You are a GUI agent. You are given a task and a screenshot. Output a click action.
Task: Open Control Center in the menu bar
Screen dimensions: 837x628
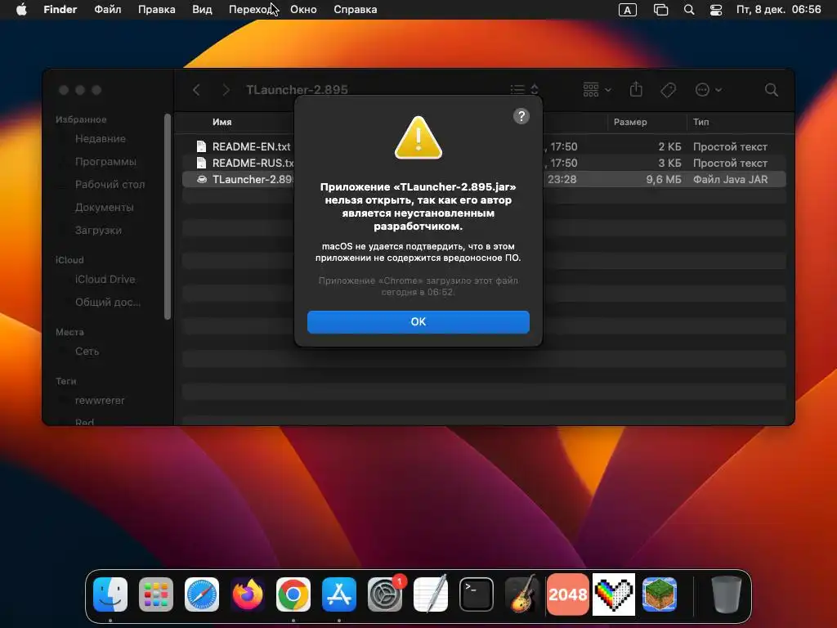click(x=716, y=10)
